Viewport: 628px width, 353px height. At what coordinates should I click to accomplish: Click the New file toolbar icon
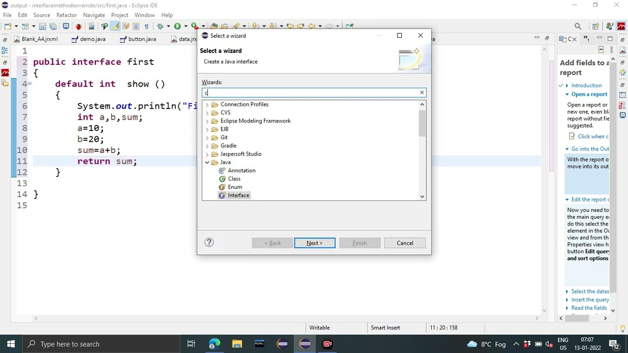click(x=8, y=26)
